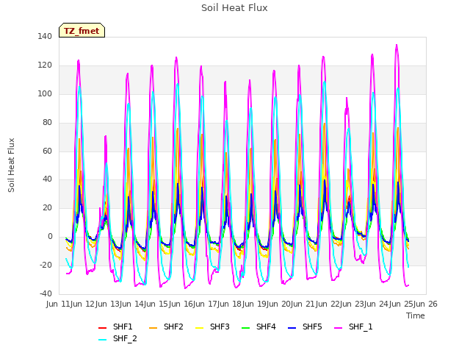Screen dimensions: 470x353
Task: Select the SHF5 legend label
Action: 312,327
